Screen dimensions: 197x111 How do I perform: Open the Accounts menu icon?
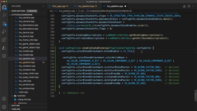[x=4, y=99]
